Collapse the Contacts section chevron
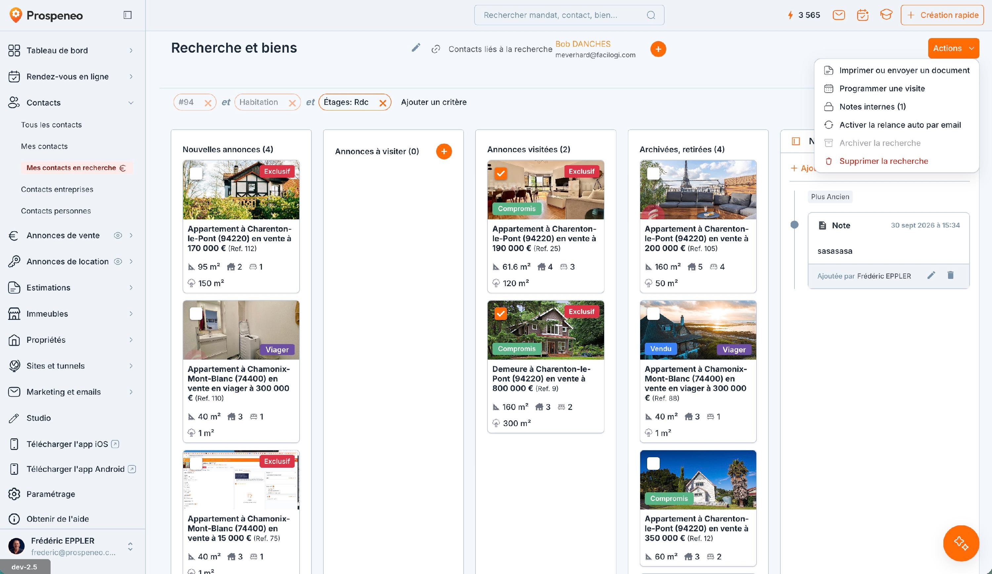This screenshot has height=574, width=992. tap(131, 103)
